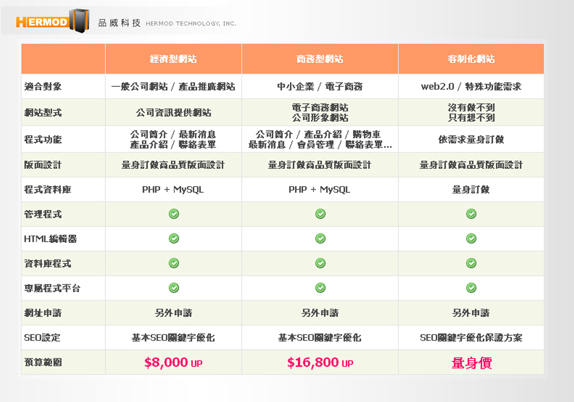Click 管理程式 green checkmark under 商務型網站
Viewport: 574px width, 402px height.
320,214
